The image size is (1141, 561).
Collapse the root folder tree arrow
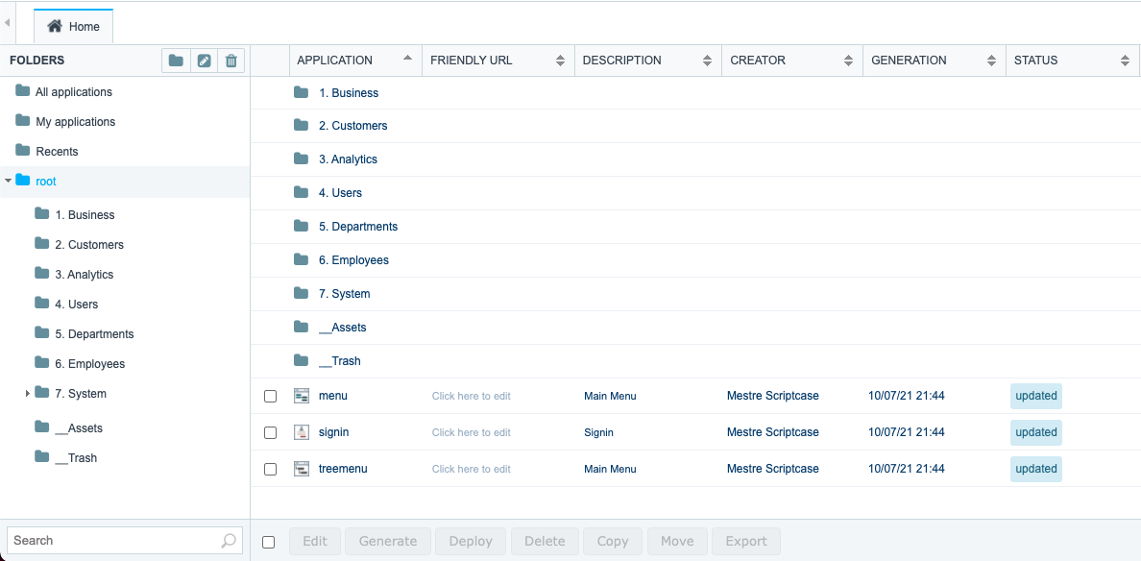point(8,181)
